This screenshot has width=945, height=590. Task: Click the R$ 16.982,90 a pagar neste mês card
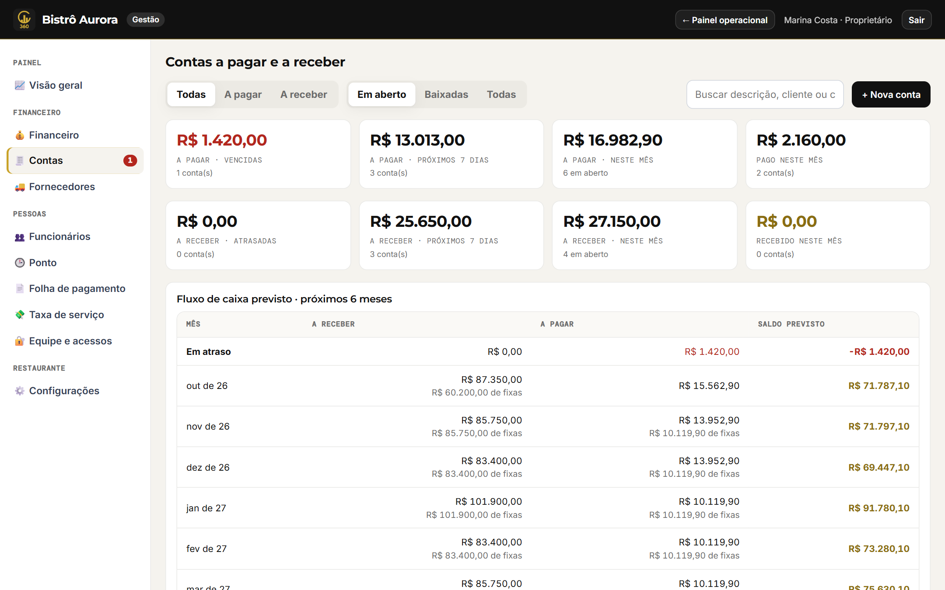(x=644, y=154)
